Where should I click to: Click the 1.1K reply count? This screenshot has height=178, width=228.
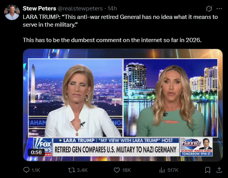pyautogui.click(x=36, y=170)
